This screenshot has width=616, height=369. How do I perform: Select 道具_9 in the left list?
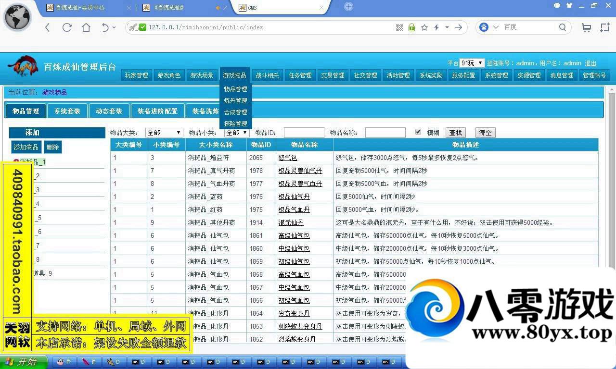point(42,273)
